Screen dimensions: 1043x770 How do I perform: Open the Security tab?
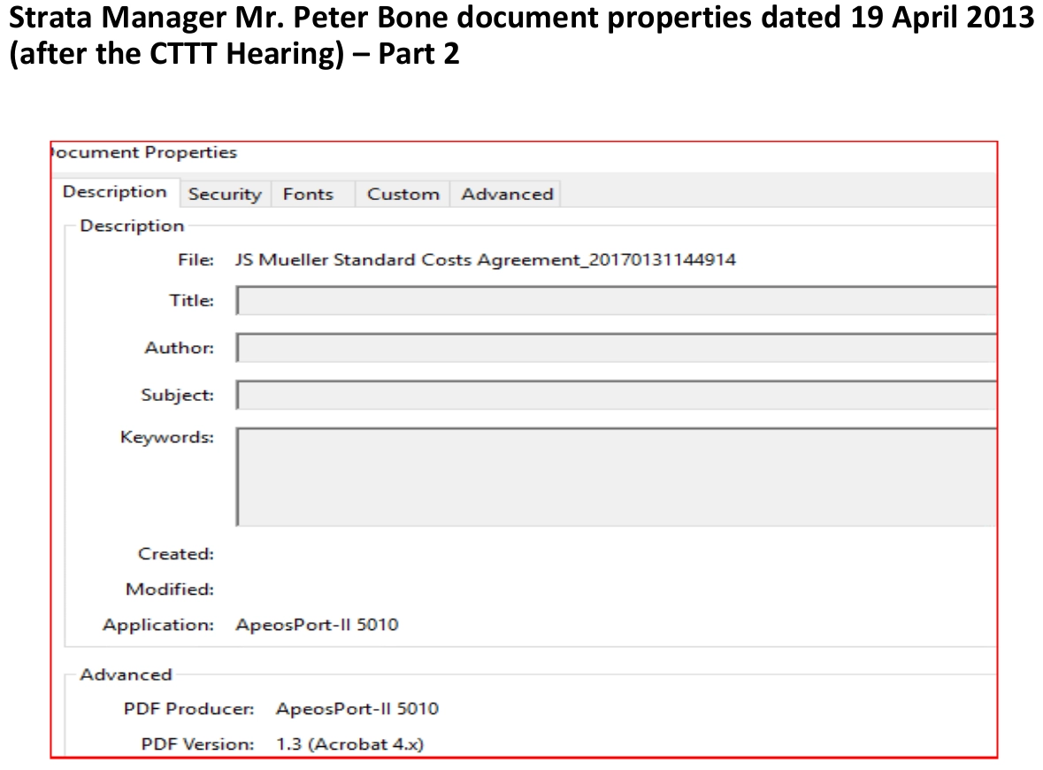(x=225, y=194)
